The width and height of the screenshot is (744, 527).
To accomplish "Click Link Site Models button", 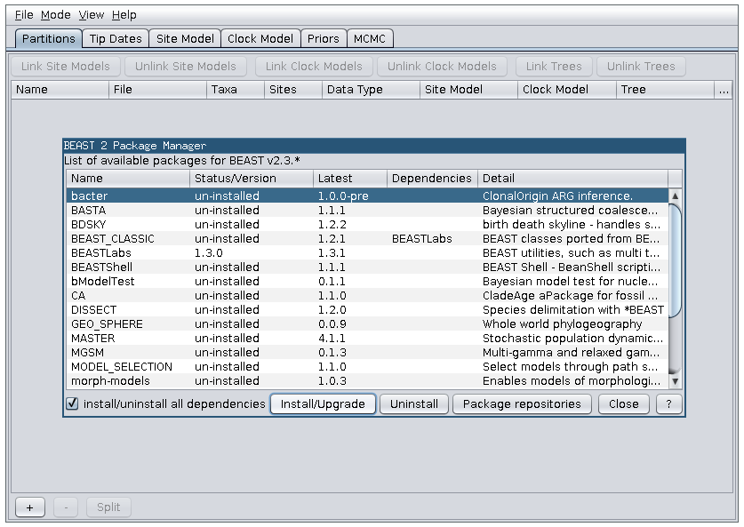I will pyautogui.click(x=66, y=67).
